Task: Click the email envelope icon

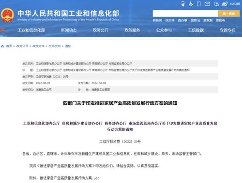Action: [207, 4]
